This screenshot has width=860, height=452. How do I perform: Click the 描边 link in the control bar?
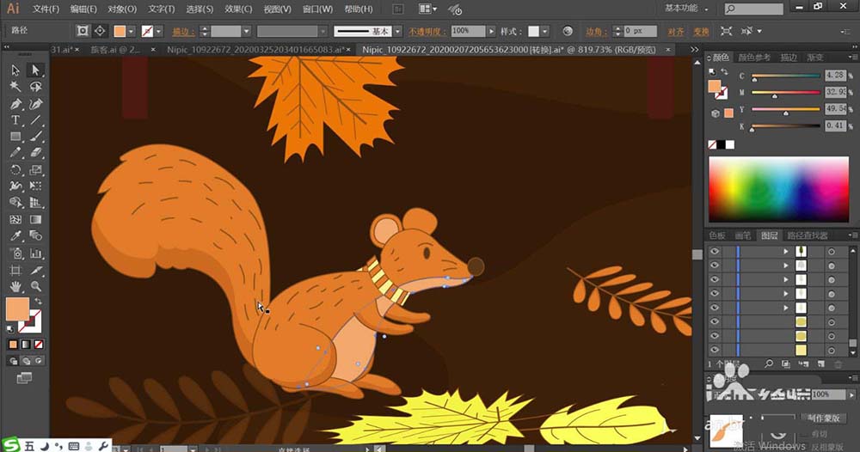point(183,32)
